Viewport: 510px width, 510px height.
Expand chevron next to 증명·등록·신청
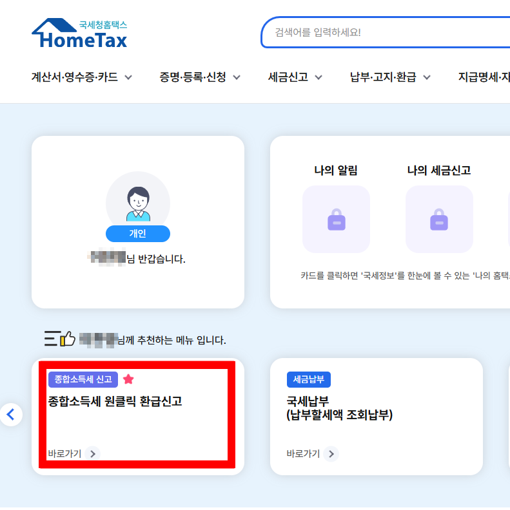237,77
